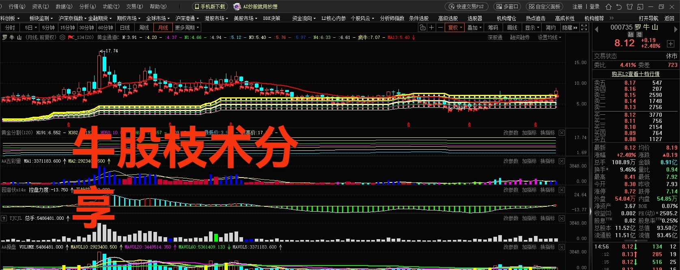Close the AA五彩量 indicator panel
Viewport: 680px width, 270px height.
tap(562, 161)
